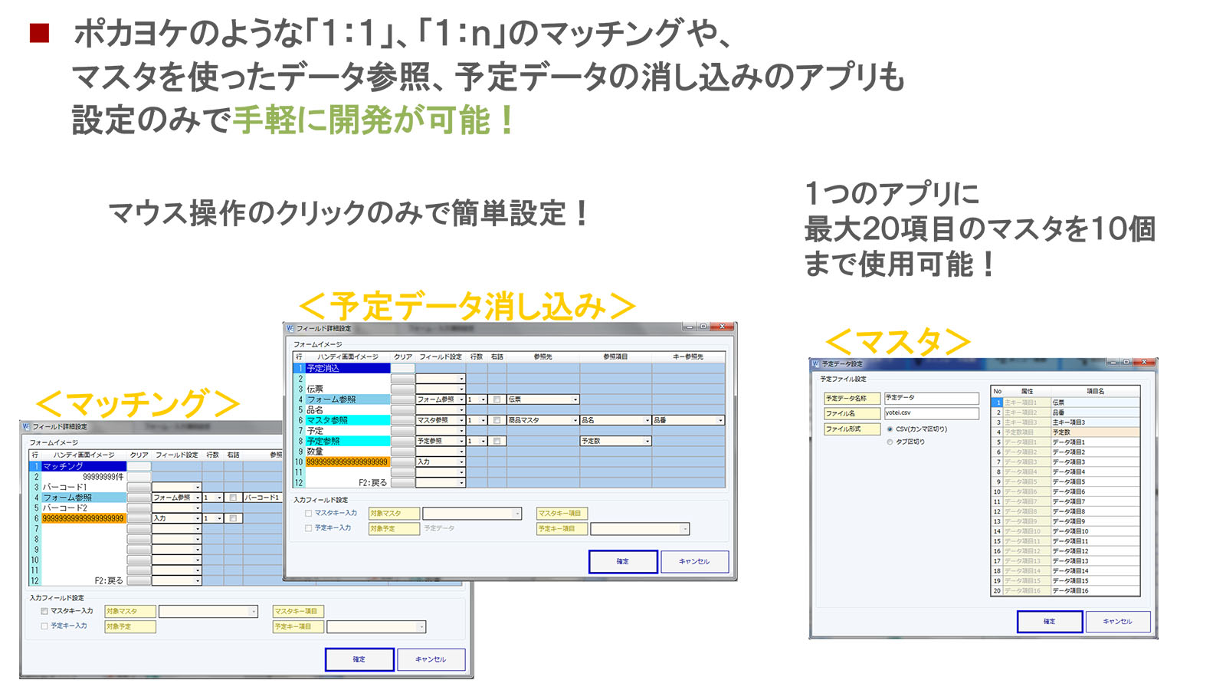Click the 予定データ名称 input field
1226x690 pixels.
(x=932, y=399)
